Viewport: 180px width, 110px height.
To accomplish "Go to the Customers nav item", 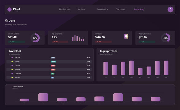I will 102,9.
